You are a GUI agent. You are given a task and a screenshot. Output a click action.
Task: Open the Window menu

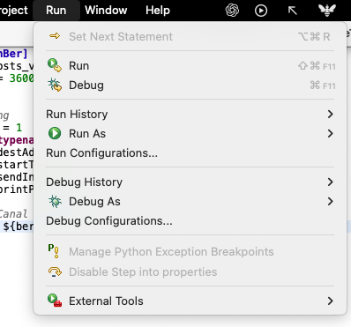[x=106, y=11]
